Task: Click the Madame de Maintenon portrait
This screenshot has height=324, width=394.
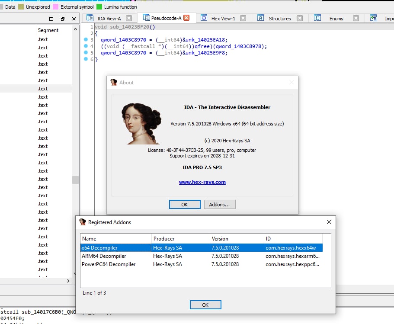Action: [x=142, y=123]
